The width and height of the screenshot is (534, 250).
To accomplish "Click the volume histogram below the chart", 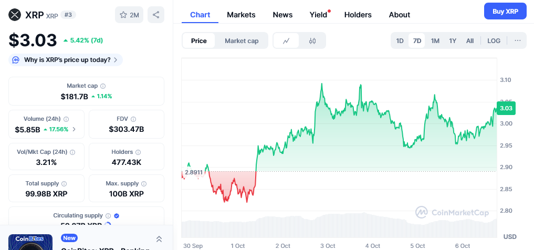I will point(339,227).
